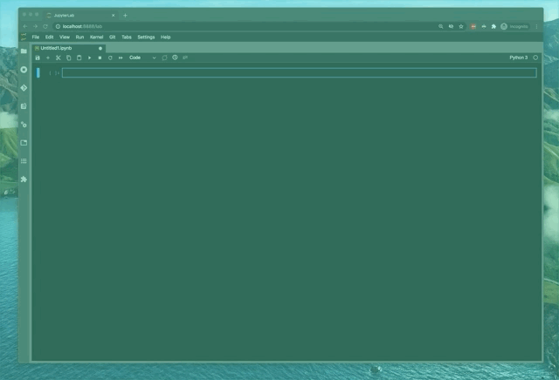Screen dimensions: 559x380
Task: Open a new browser tab with plus
Action: click(x=125, y=16)
